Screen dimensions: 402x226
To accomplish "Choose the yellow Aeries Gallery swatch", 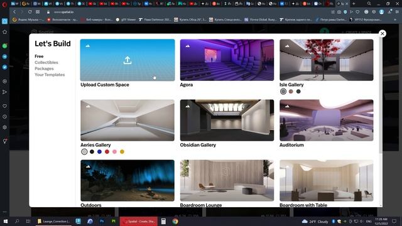I will pos(122,152).
